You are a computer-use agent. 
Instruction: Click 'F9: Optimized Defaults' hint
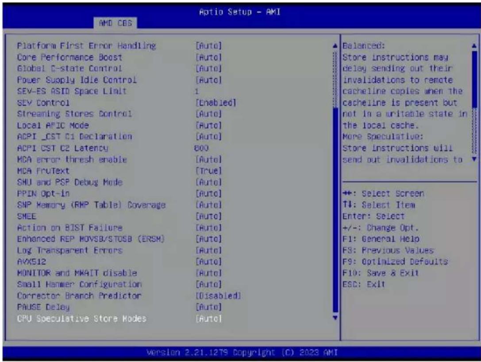tap(395, 262)
